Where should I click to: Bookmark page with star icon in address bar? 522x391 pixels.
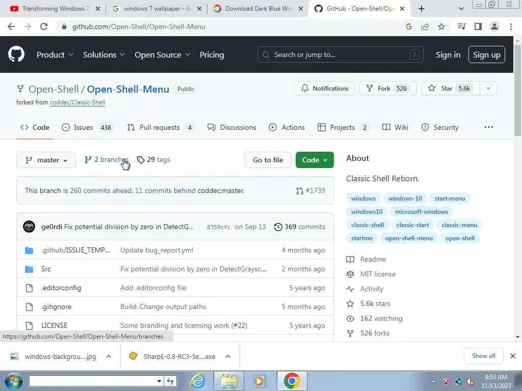point(441,26)
